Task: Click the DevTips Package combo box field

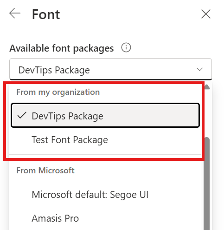Action: pos(110,69)
